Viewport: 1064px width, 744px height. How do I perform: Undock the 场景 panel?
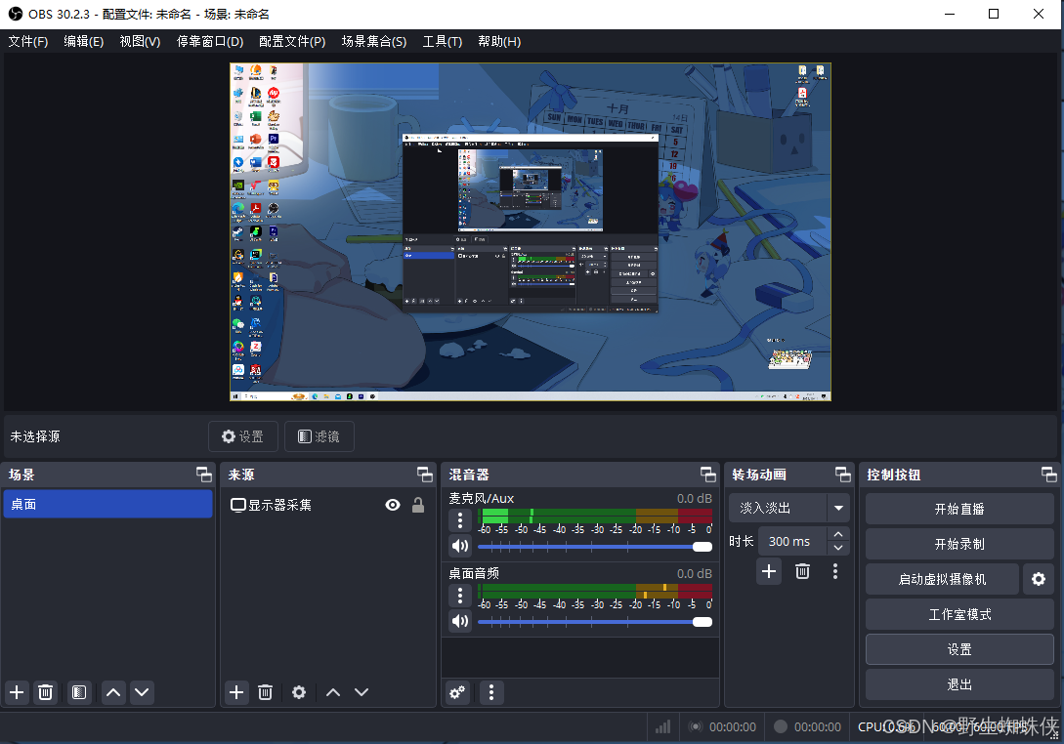203,475
